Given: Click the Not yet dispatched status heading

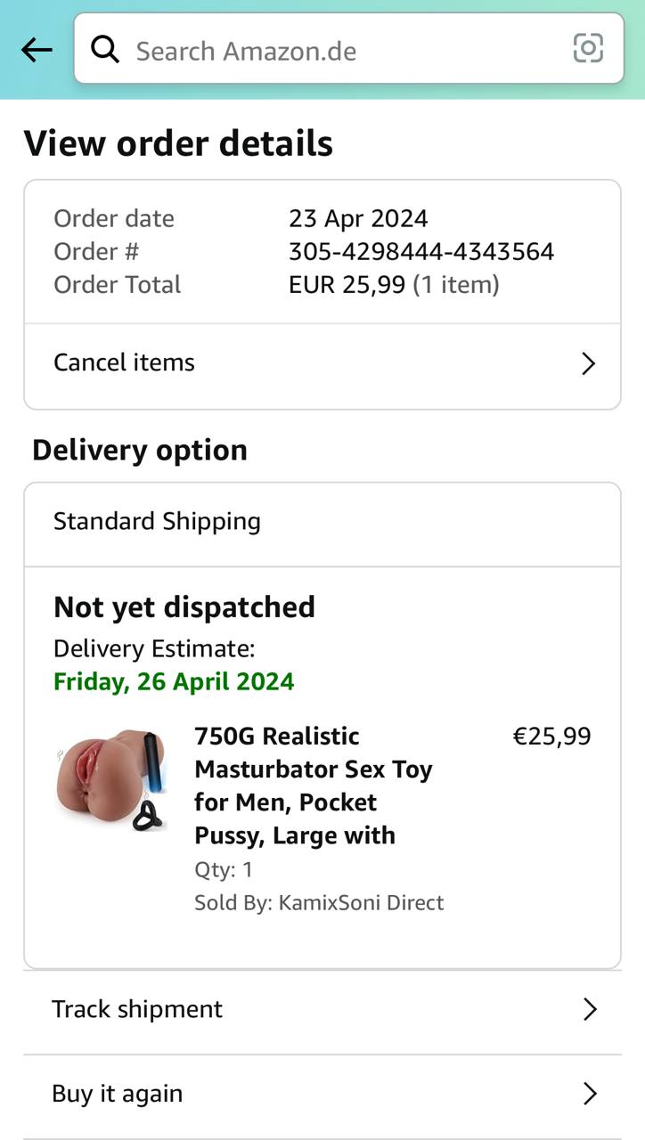Looking at the screenshot, I should [184, 607].
